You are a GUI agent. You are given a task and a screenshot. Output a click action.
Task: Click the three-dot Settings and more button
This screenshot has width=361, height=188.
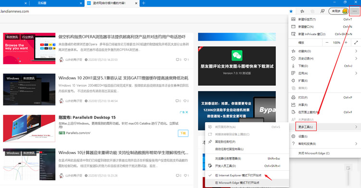(x=355, y=11)
